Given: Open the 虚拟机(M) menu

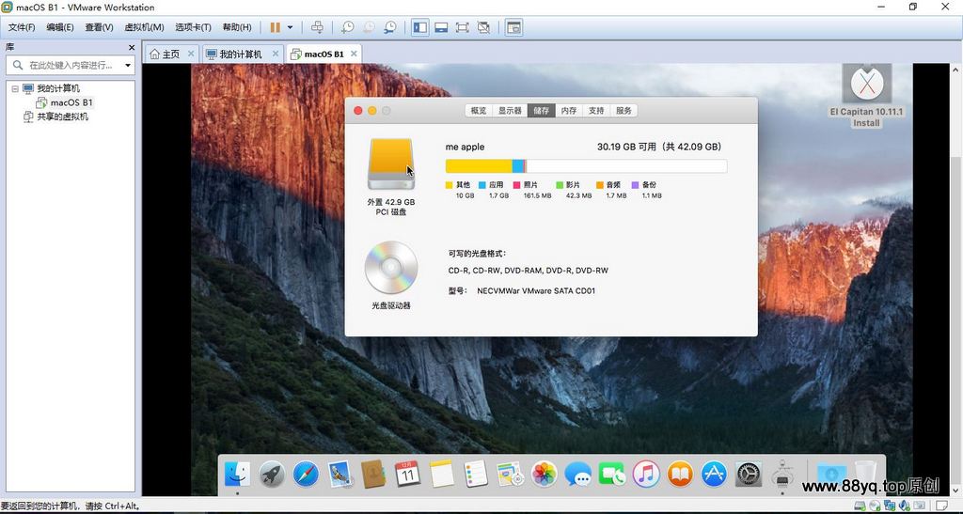Looking at the screenshot, I should click(x=144, y=27).
